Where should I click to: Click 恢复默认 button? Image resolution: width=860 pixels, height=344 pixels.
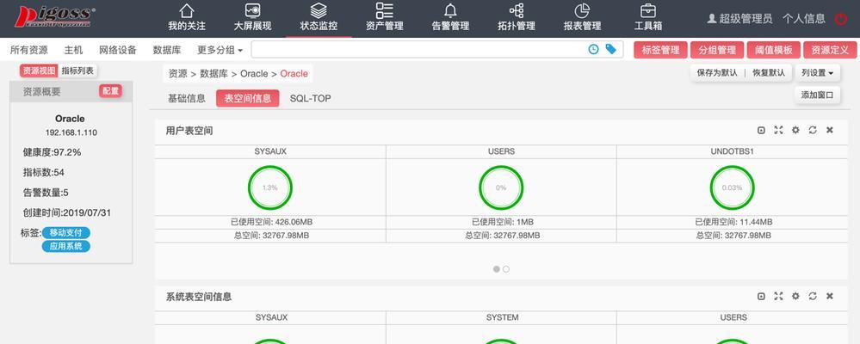click(769, 73)
